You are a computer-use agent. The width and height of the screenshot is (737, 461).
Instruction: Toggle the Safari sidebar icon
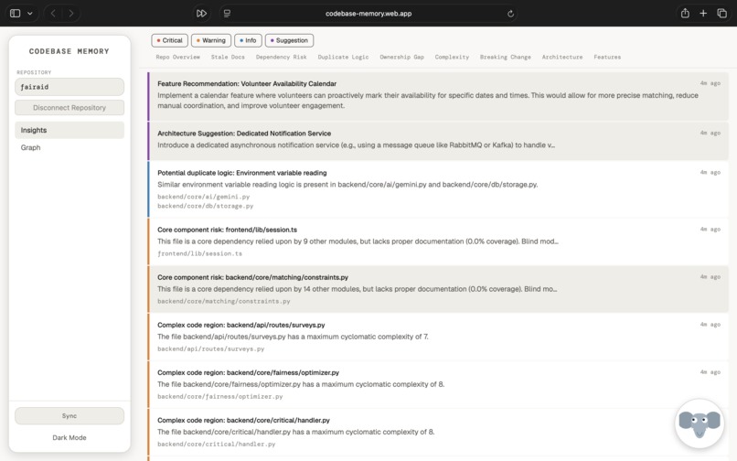tap(15, 13)
